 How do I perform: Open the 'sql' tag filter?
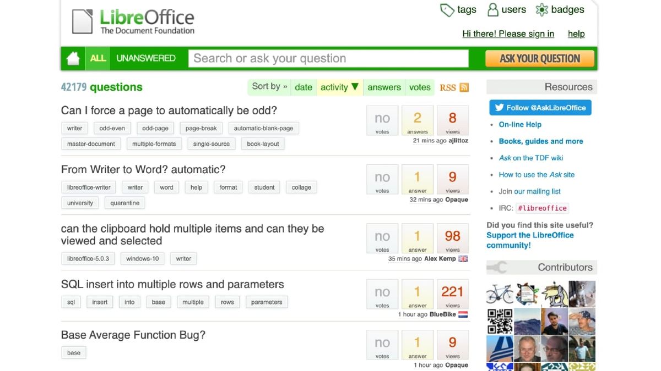pos(71,302)
